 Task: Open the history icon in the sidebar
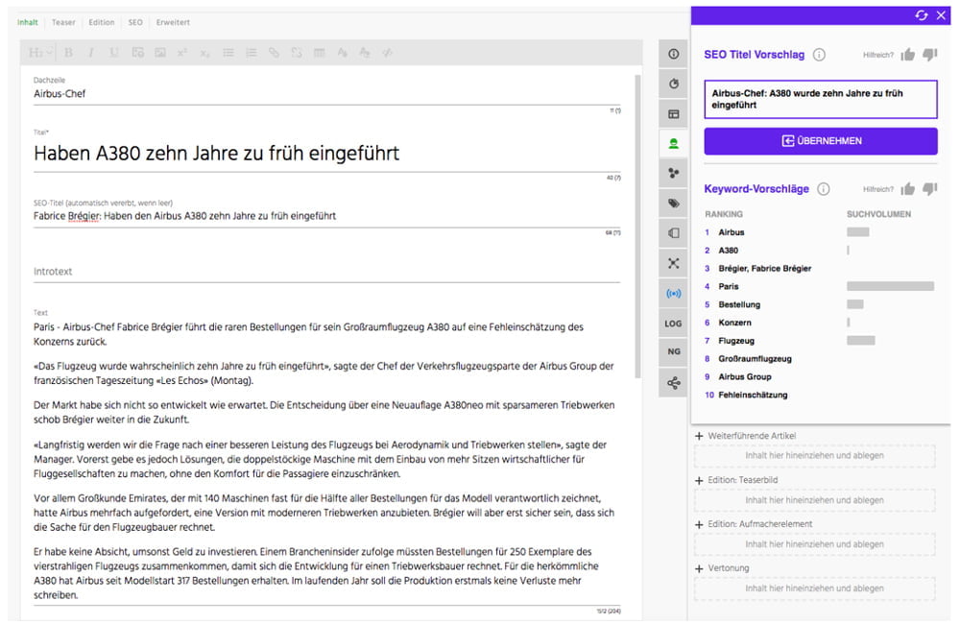coord(674,84)
